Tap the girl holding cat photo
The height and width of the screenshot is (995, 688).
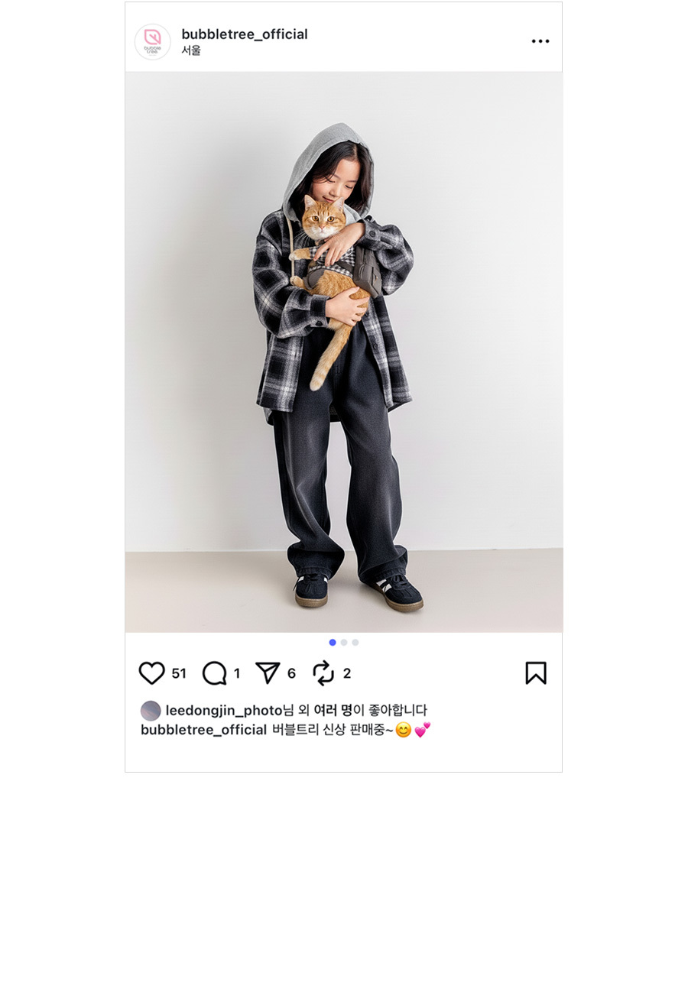tap(344, 352)
